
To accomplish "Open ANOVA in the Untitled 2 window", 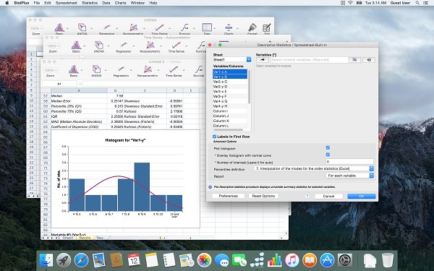I will click(96, 70).
